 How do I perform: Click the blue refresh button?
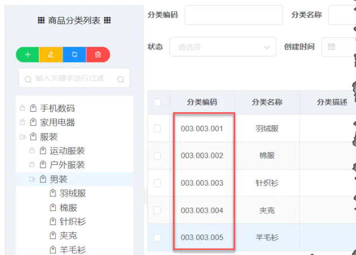[75, 55]
